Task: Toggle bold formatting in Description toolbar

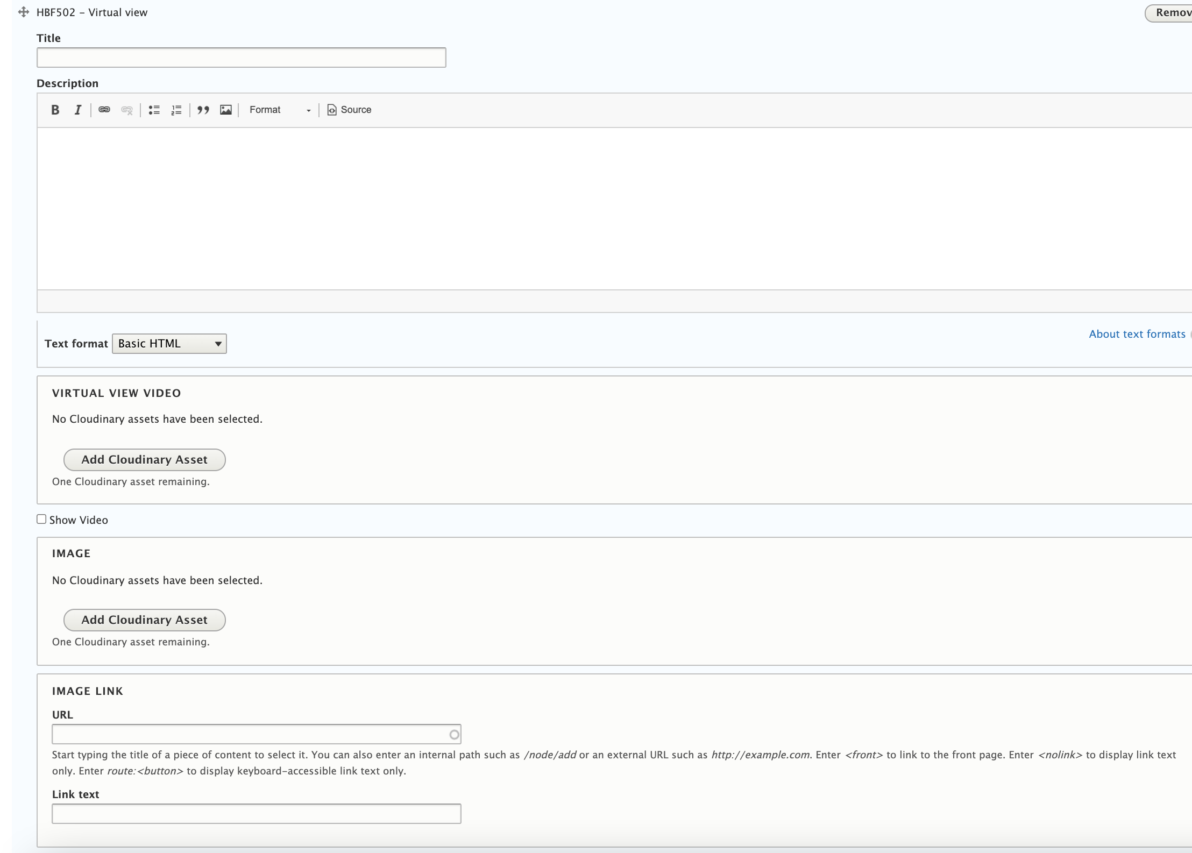Action: tap(55, 110)
